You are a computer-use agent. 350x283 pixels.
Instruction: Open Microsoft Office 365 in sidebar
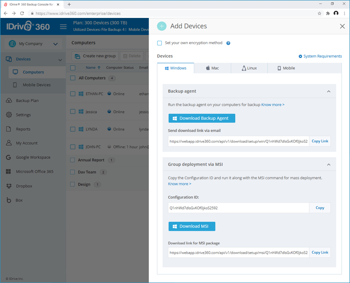pyautogui.click(x=35, y=171)
